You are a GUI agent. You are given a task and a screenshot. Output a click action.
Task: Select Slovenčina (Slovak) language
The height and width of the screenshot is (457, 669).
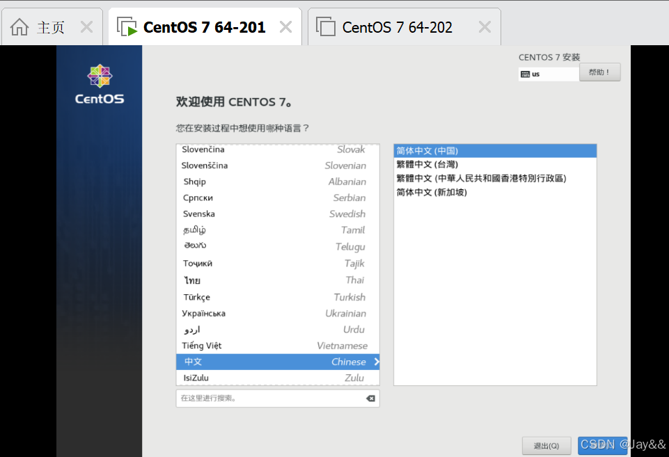point(278,150)
